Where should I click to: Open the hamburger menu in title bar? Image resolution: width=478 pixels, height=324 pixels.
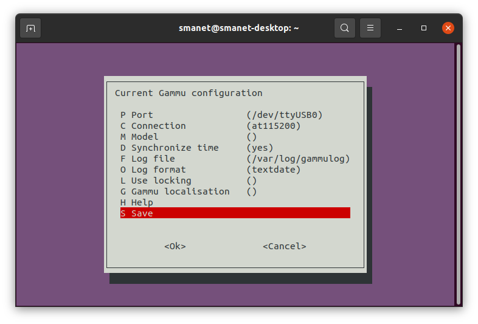tap(370, 28)
